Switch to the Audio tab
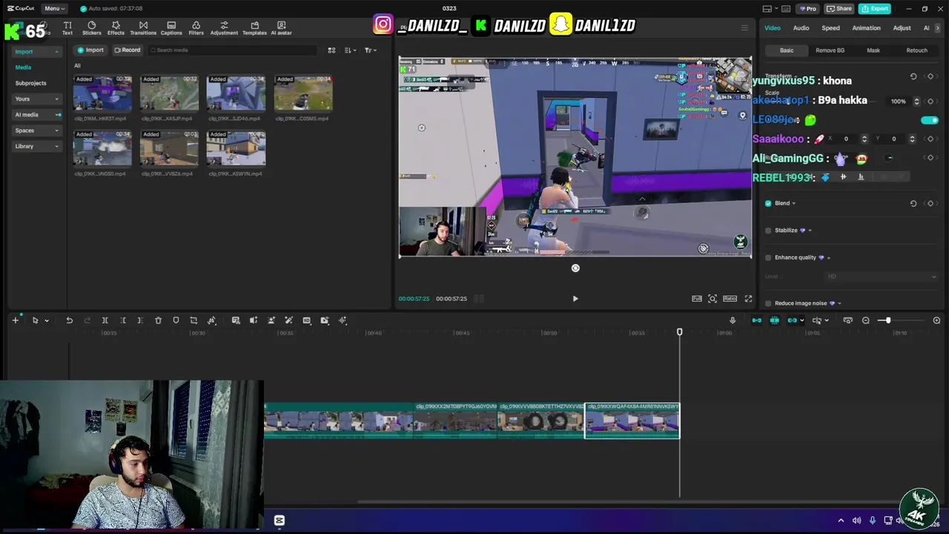 [x=801, y=28]
